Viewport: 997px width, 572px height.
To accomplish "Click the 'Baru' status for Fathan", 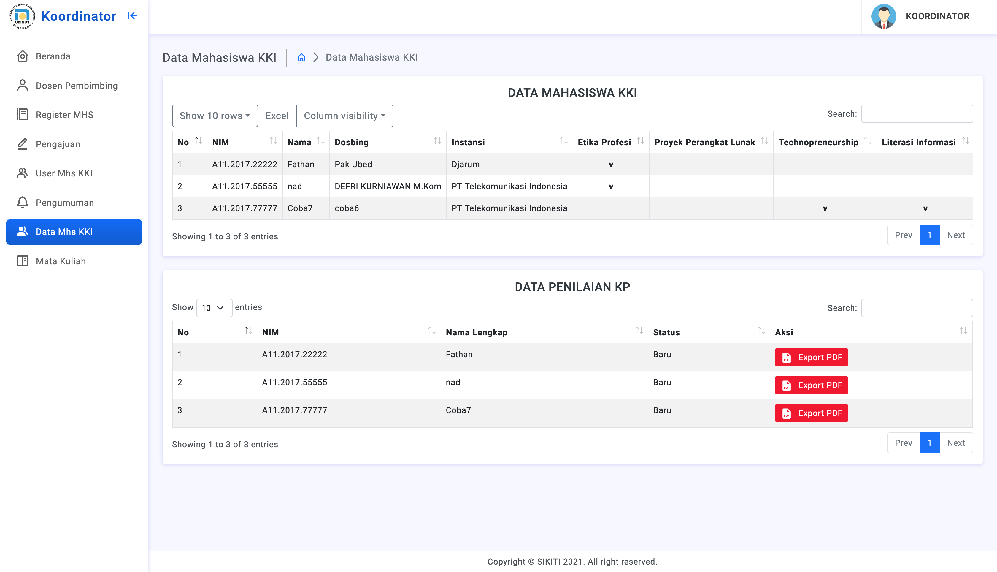I will (662, 354).
